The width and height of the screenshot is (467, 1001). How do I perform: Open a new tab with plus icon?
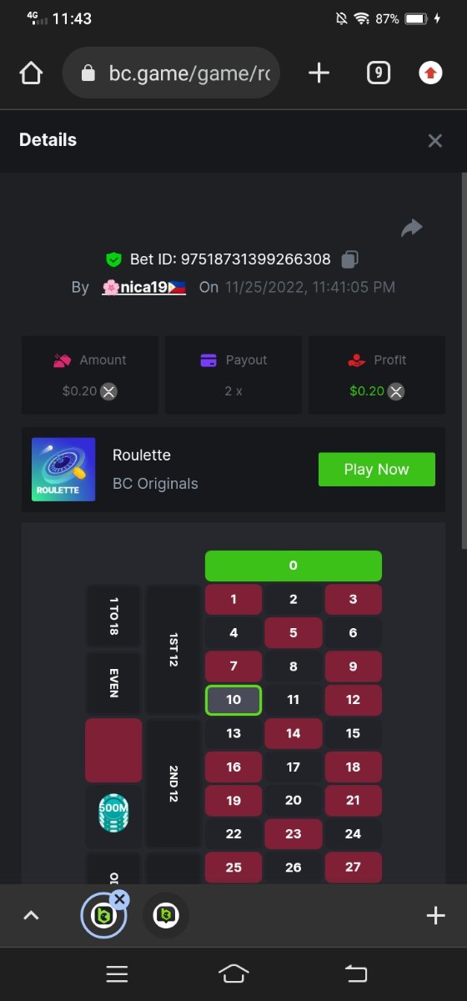pos(319,73)
